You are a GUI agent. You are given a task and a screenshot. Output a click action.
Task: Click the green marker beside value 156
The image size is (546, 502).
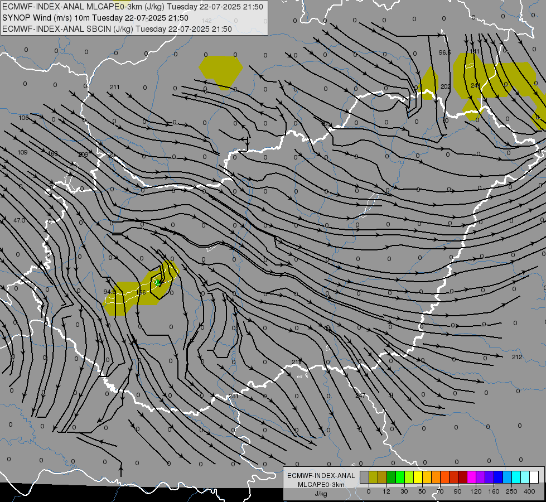coord(157,282)
